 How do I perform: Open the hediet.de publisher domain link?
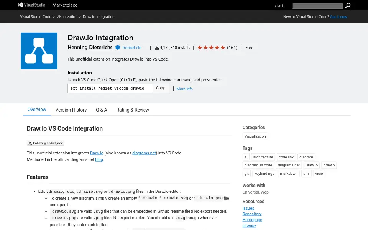(x=132, y=48)
